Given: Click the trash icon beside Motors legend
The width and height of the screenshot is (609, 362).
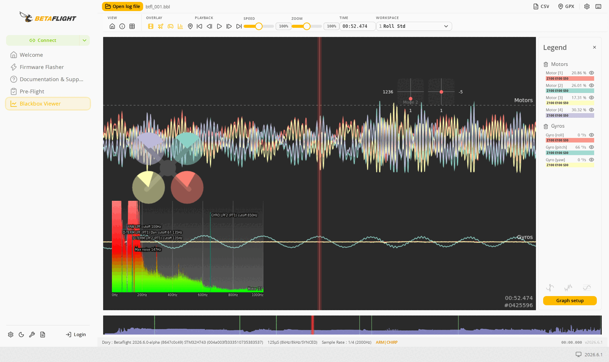Looking at the screenshot, I should click(x=546, y=64).
